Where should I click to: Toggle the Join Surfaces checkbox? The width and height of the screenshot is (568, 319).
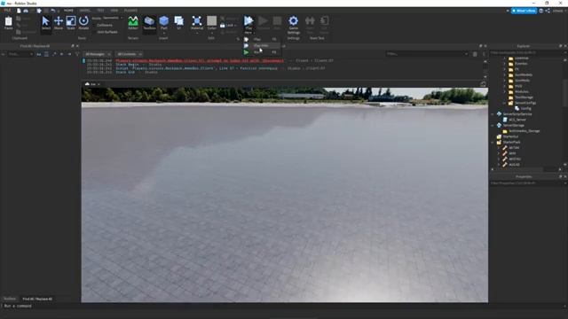click(x=105, y=32)
